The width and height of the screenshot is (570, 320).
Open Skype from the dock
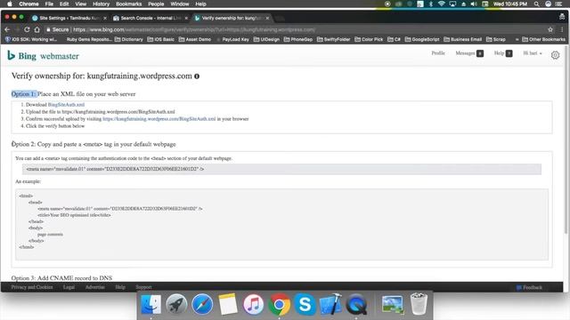pyautogui.click(x=305, y=304)
